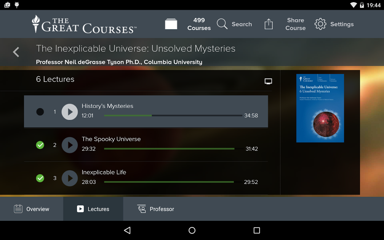Open the 499 Courses list
This screenshot has width=384, height=240.
point(199,24)
